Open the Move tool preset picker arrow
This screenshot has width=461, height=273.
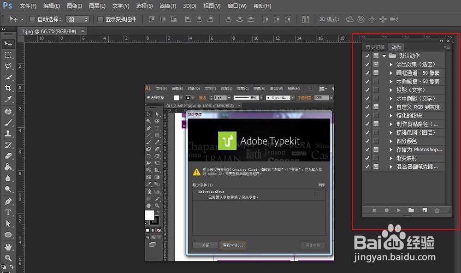point(22,19)
